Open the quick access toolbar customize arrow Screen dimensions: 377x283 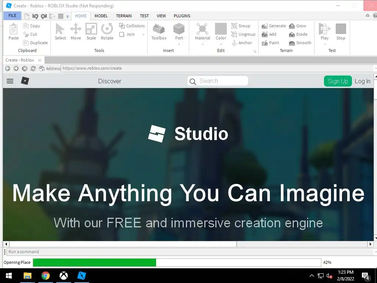[x=68, y=17]
